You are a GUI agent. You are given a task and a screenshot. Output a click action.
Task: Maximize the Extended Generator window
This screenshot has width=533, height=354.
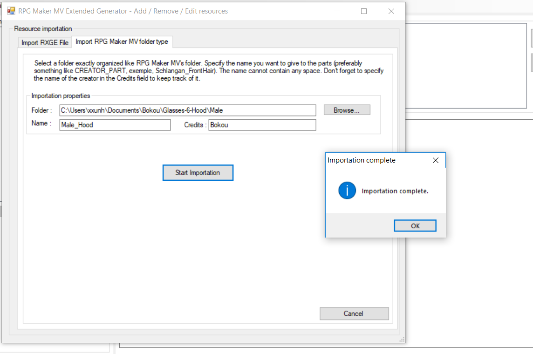click(364, 11)
